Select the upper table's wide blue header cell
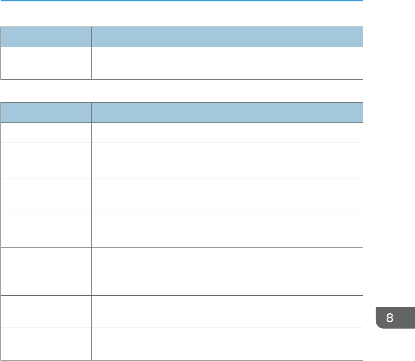Screen dimensions: 415x361 pyautogui.click(x=227, y=37)
